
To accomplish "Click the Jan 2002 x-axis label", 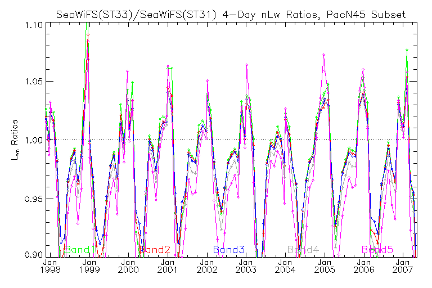I will coord(207,266).
